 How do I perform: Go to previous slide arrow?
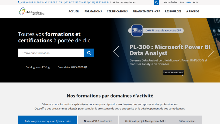coord(116,51)
